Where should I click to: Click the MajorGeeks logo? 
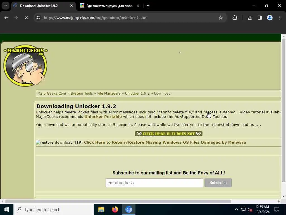point(25,65)
